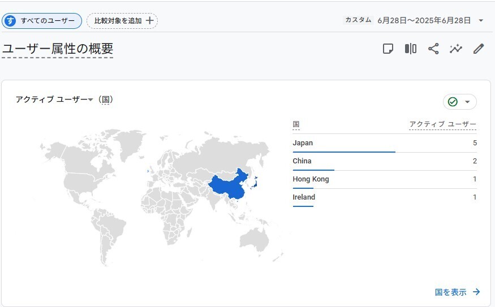The image size is (495, 307).
Task: Open the Insights sparkline icon
Action: coord(456,49)
